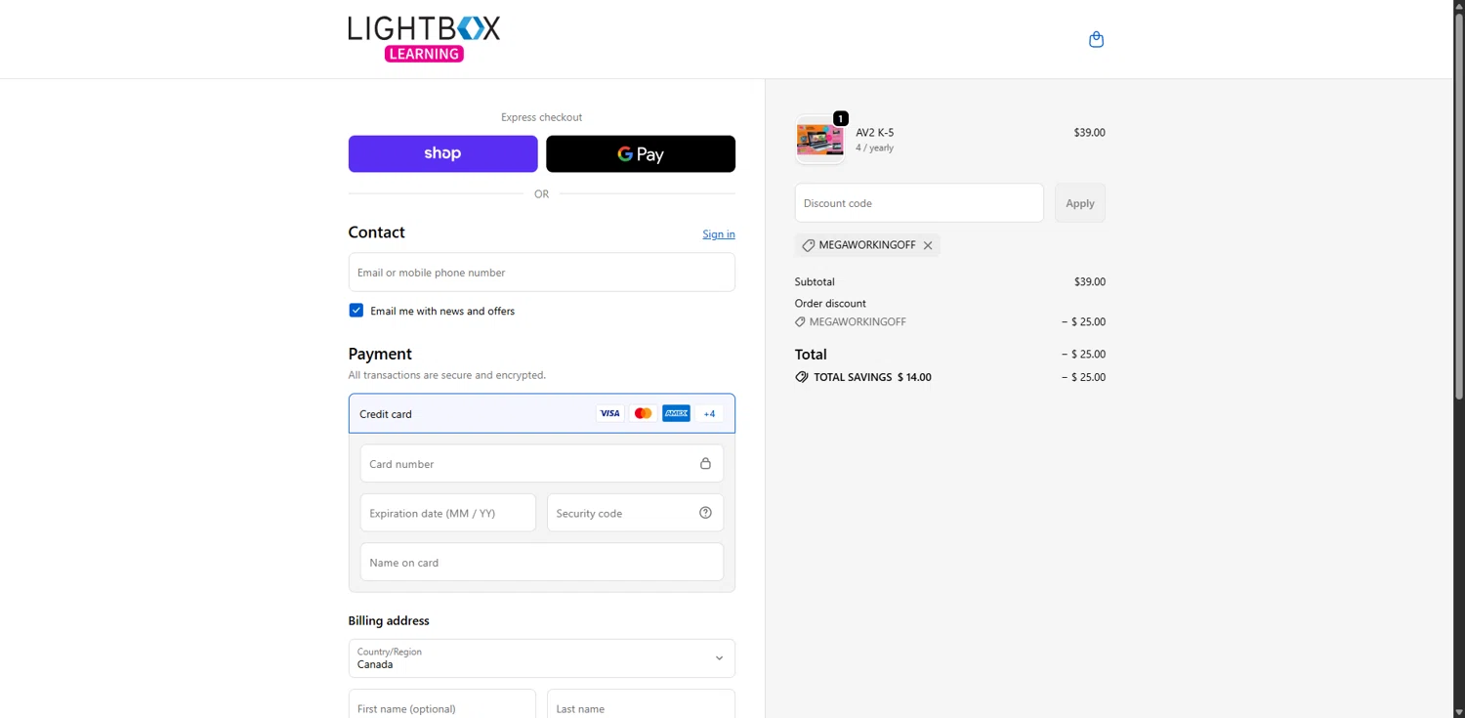This screenshot has width=1465, height=718.
Task: Click the TOTAL SAVINGS $ 14.00 text
Action: pyautogui.click(x=872, y=377)
